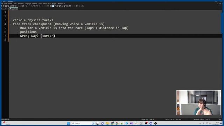Open the UTF-8 encoding status bar field

coord(208,120)
